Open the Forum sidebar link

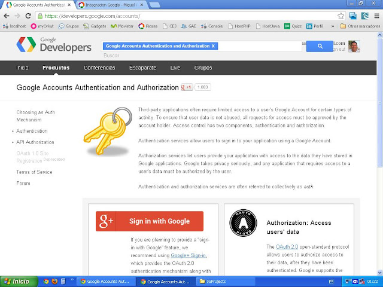[23, 184]
